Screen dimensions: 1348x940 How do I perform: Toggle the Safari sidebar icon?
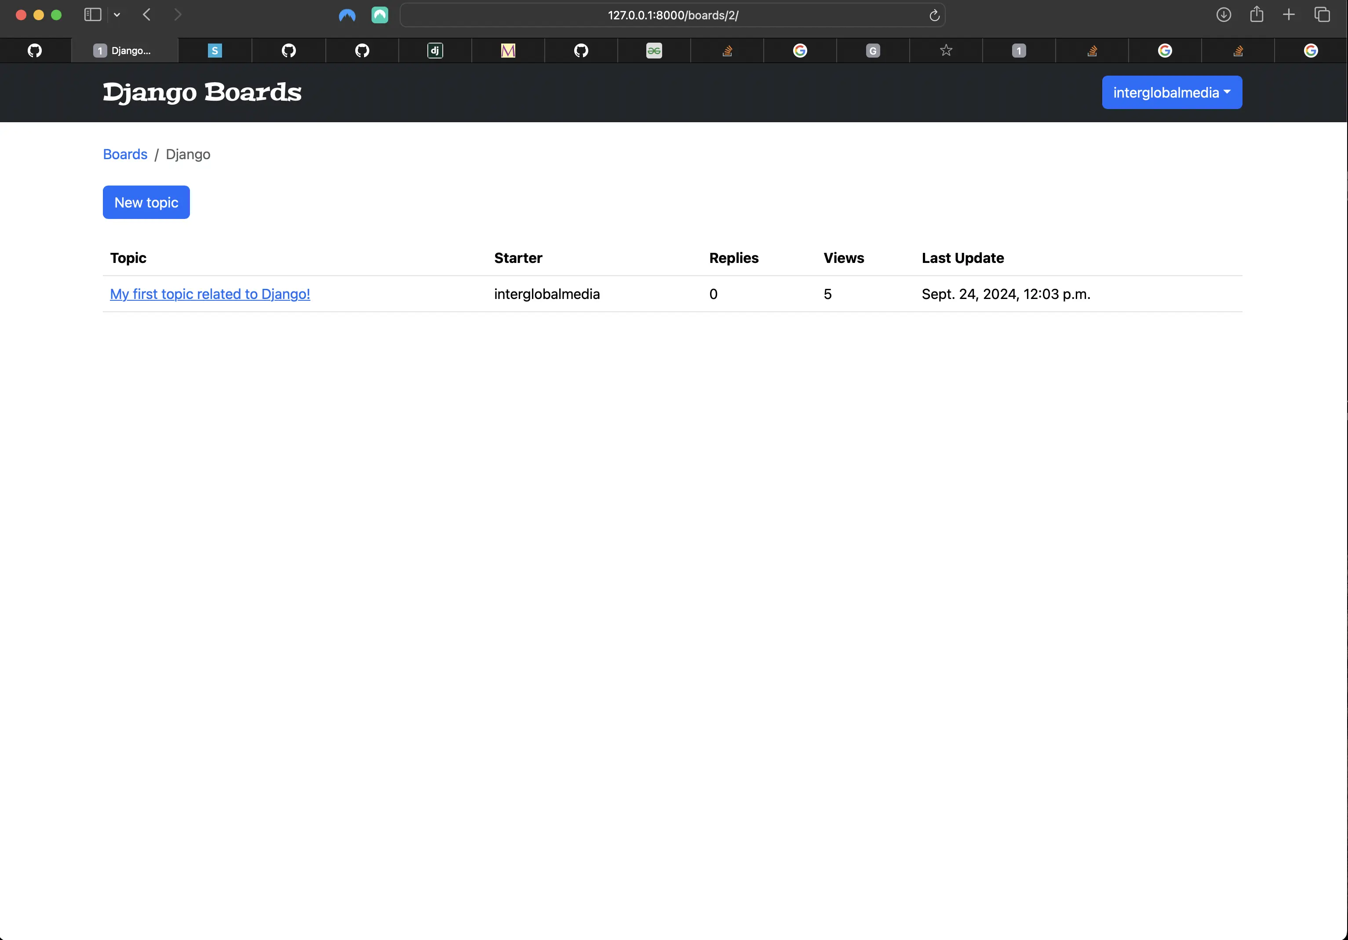(x=93, y=15)
